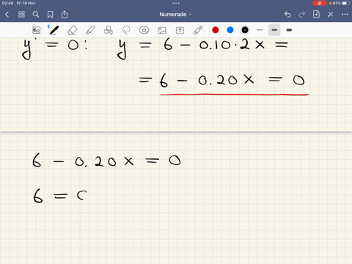Screen dimensions: 352x264
Task: Choose the red pen color
Action: pos(216,30)
